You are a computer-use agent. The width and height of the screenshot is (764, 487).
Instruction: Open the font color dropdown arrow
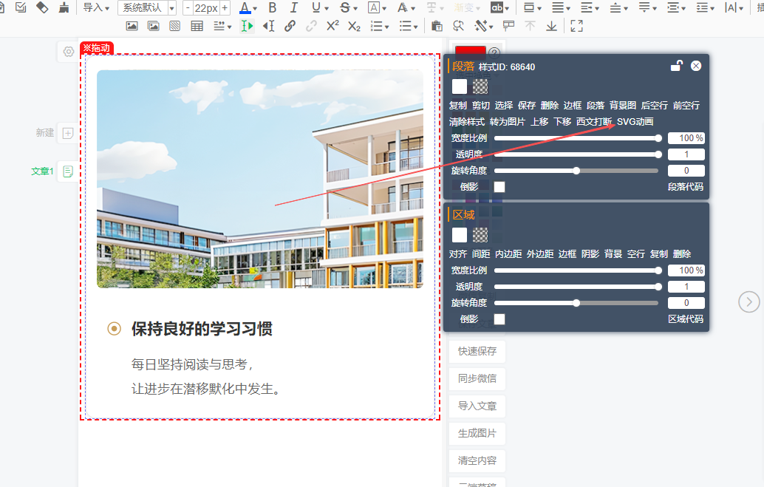pyautogui.click(x=256, y=9)
